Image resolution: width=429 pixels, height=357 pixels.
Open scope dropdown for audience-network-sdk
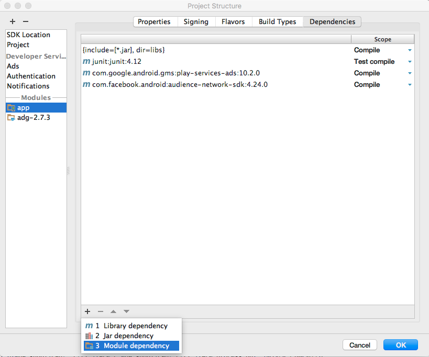pos(410,85)
